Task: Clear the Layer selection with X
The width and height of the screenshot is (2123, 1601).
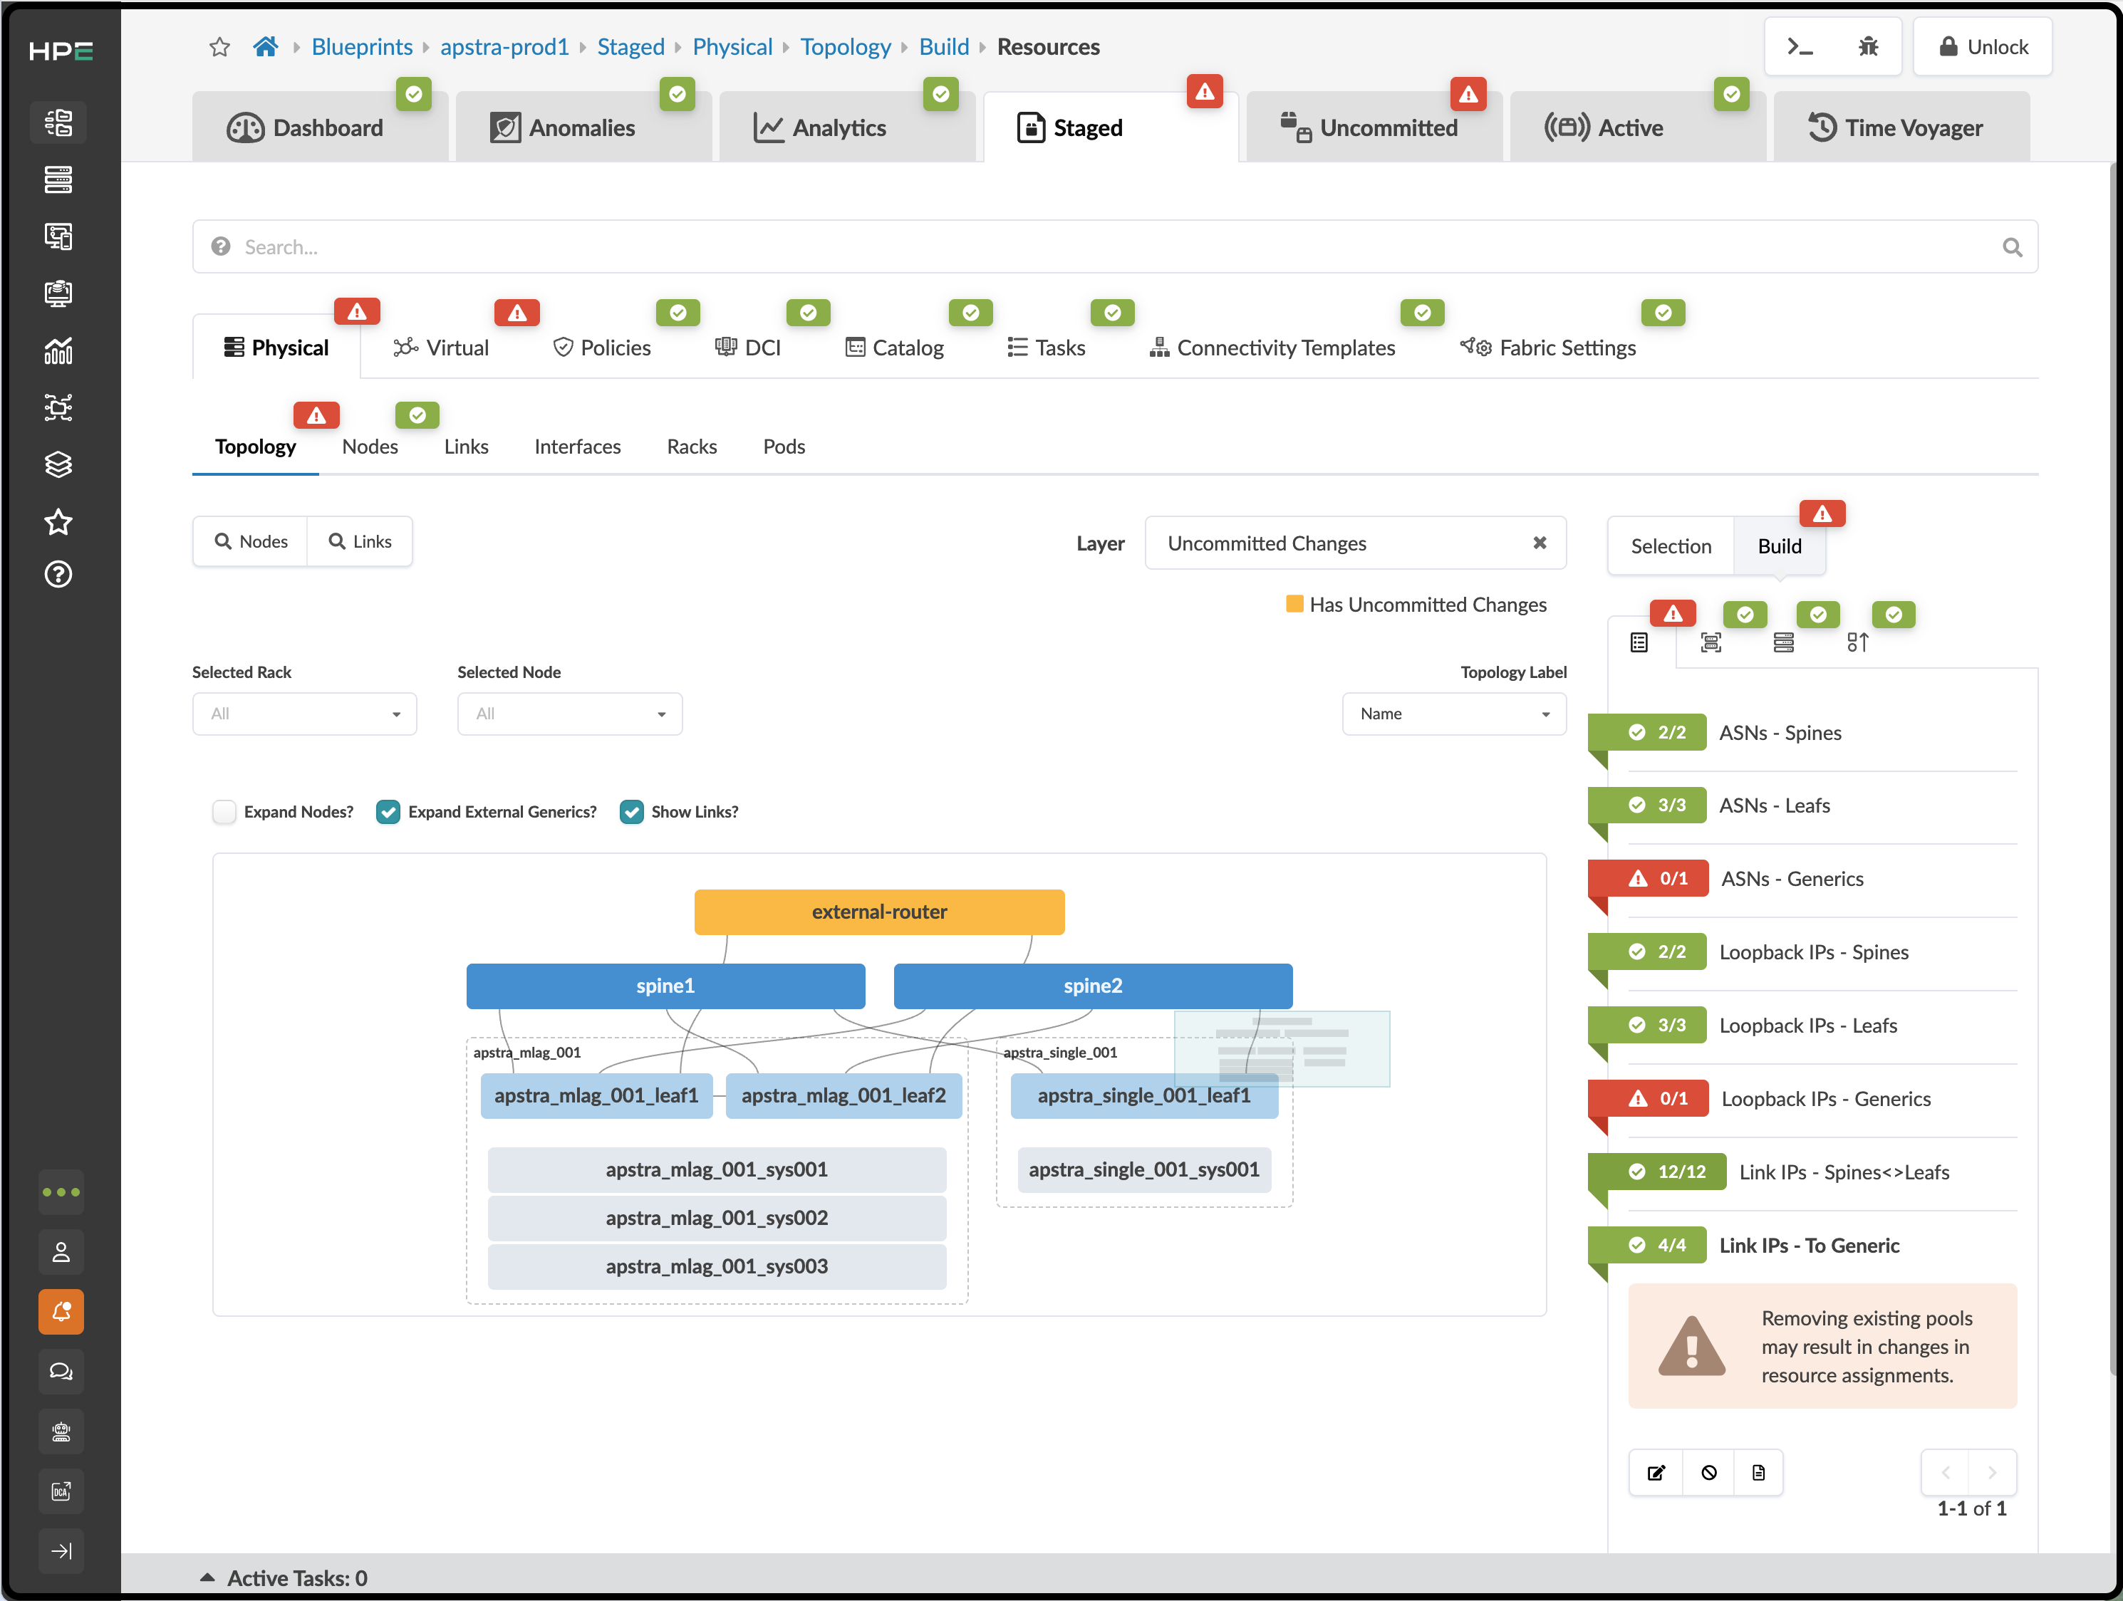Action: [1540, 543]
